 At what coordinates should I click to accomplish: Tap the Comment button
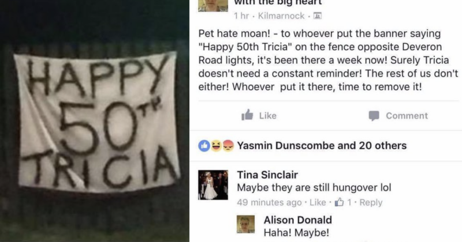click(x=398, y=116)
